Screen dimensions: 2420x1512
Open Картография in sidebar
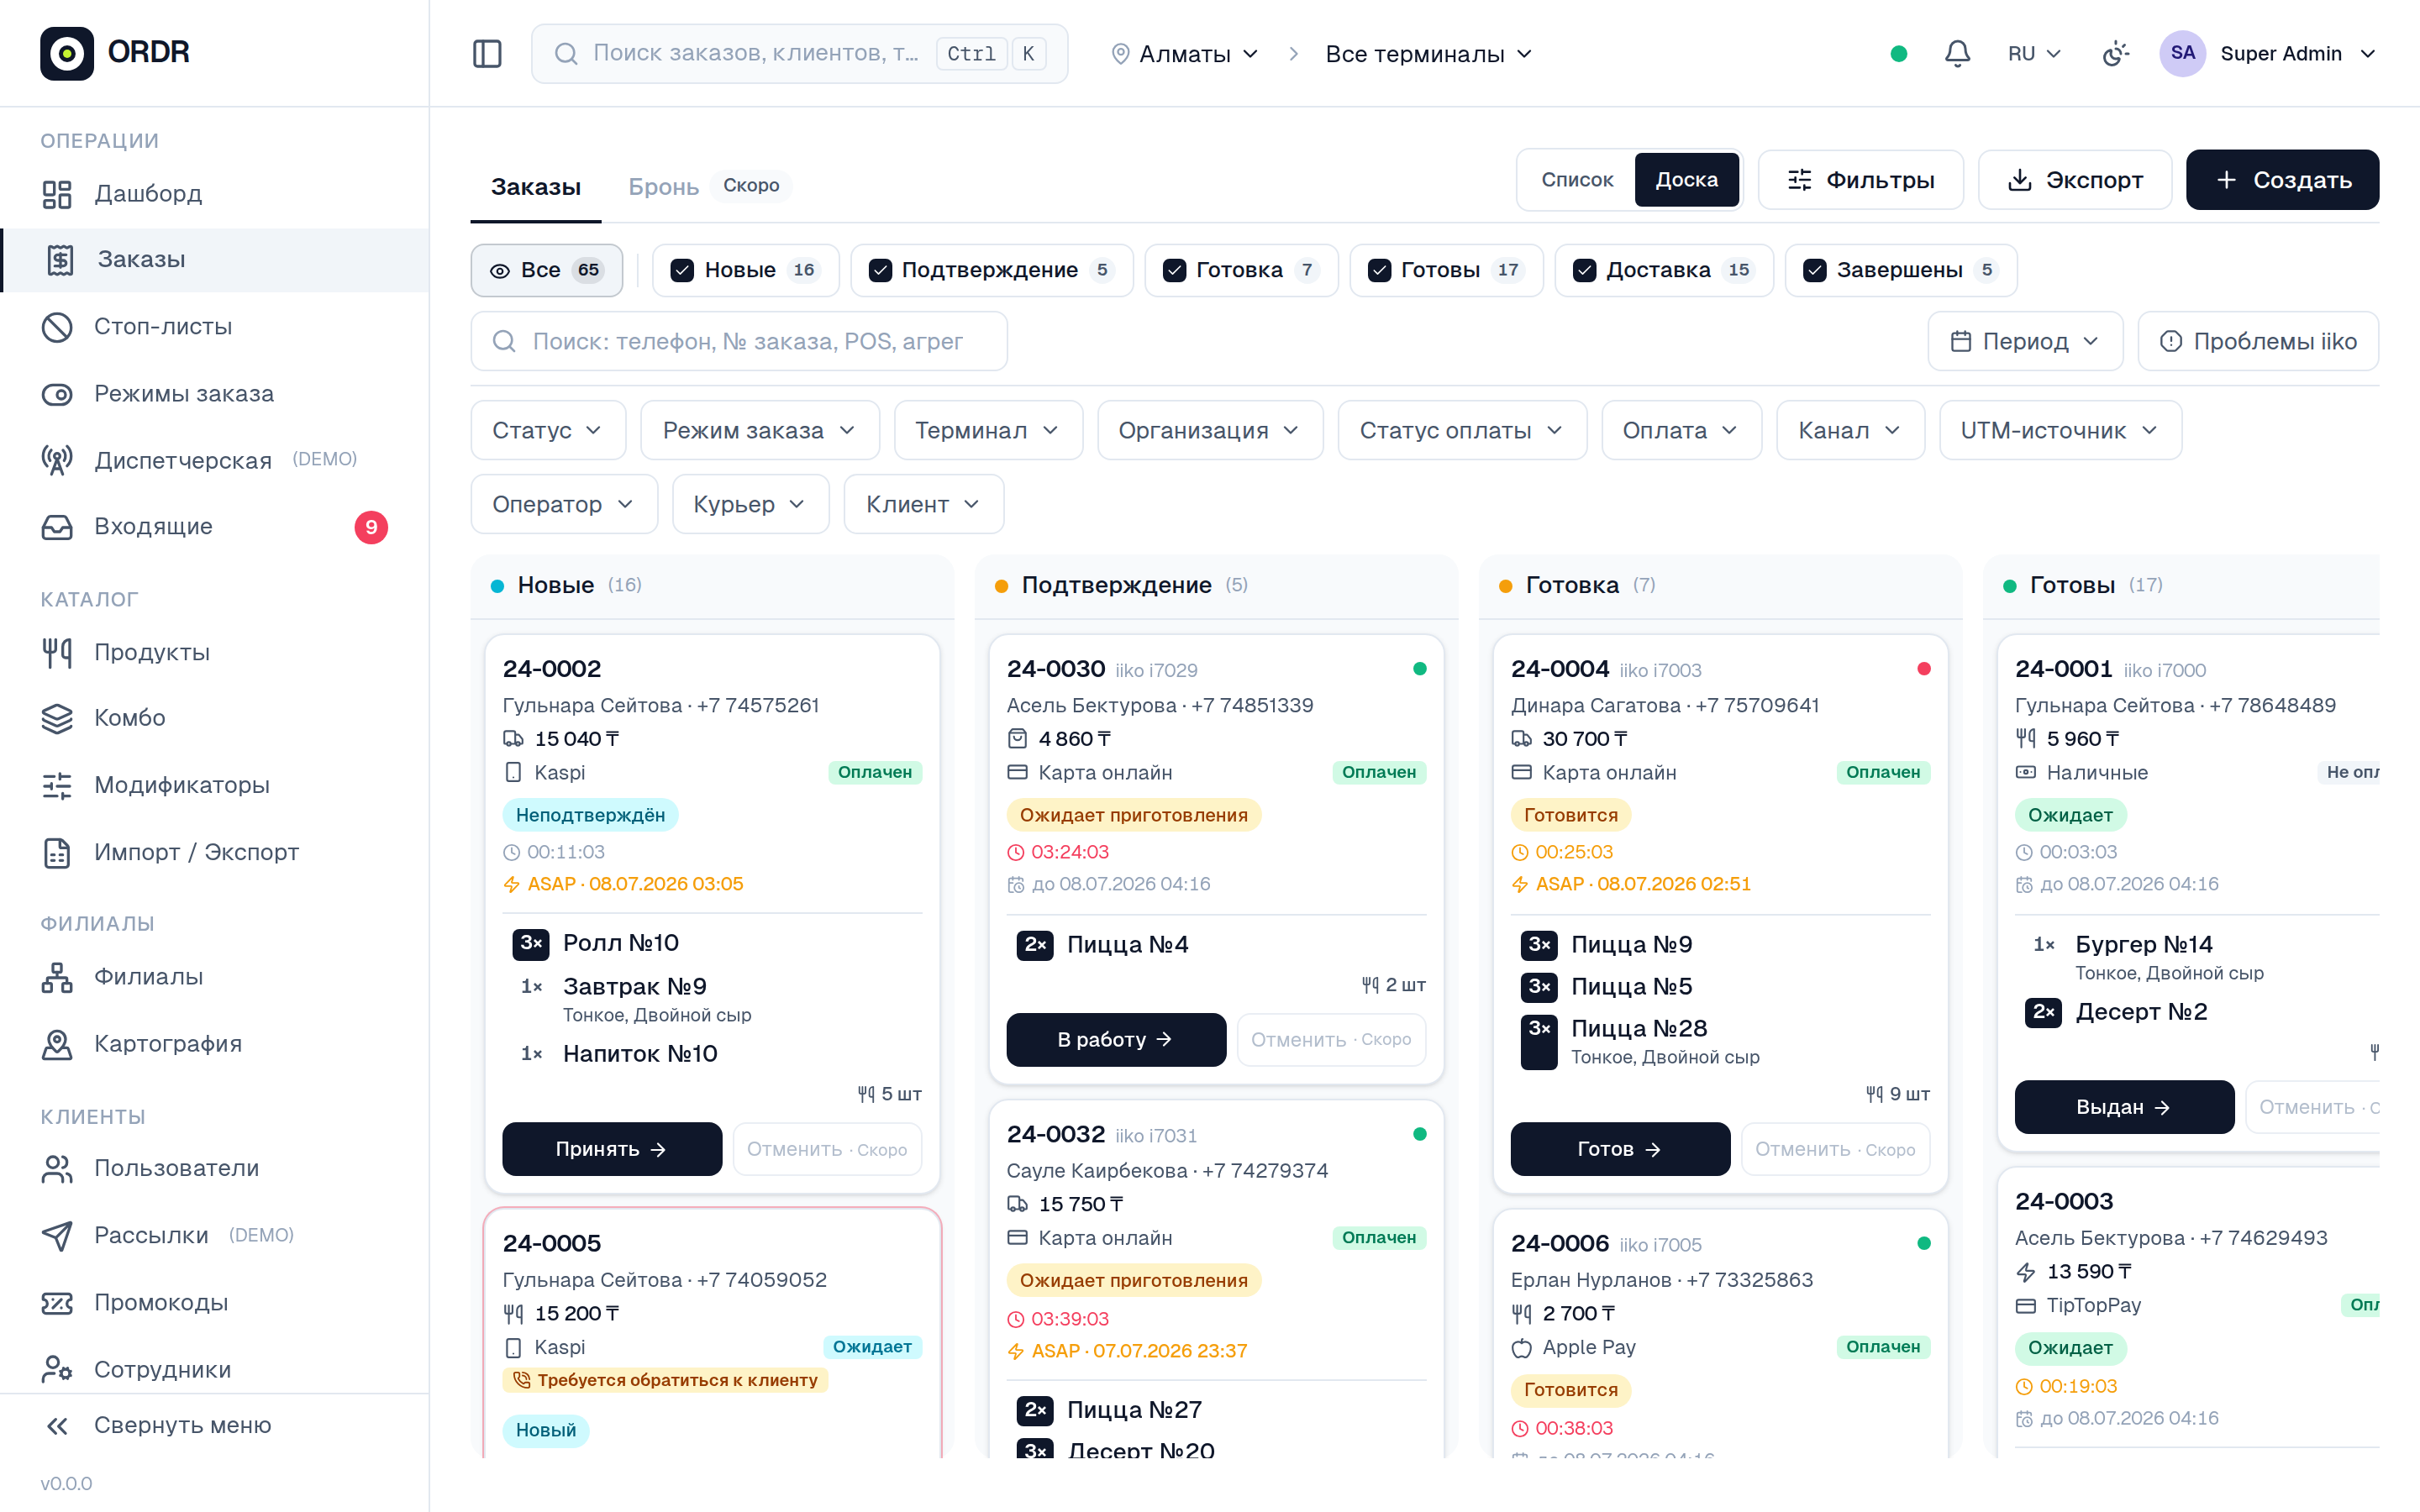click(168, 1043)
